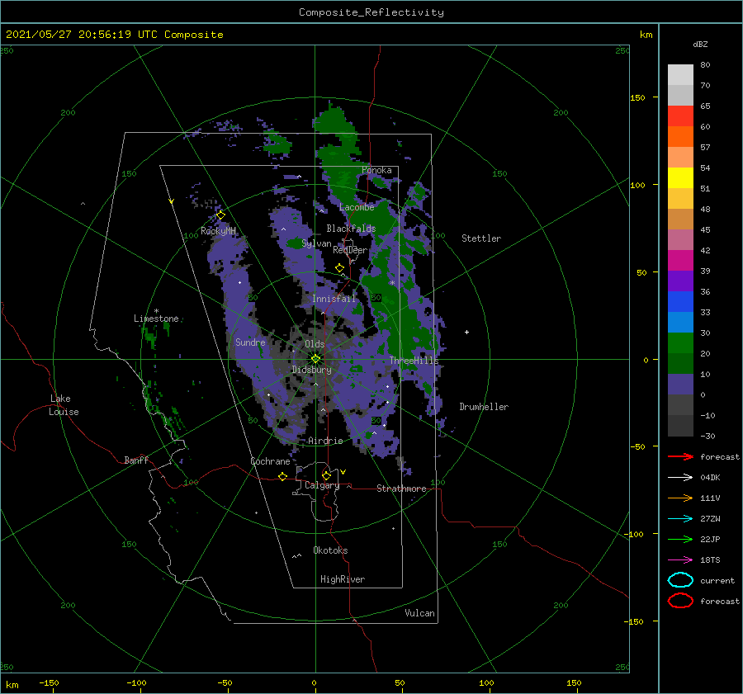Click the white plus marker west of Drumheller
This screenshot has width=743, height=694.
click(466, 332)
